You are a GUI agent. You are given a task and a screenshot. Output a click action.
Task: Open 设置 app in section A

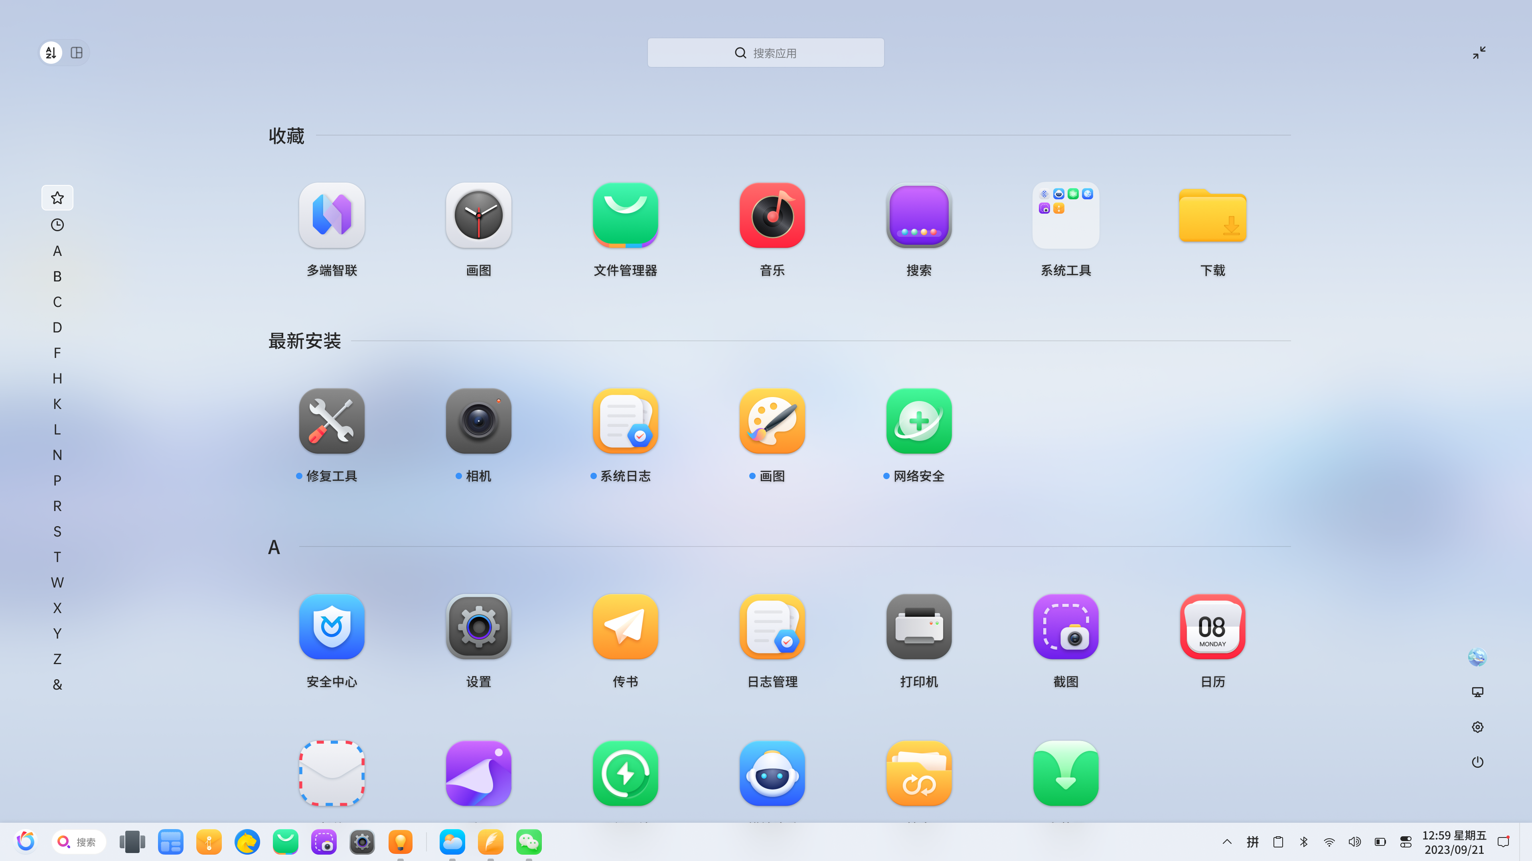point(479,627)
